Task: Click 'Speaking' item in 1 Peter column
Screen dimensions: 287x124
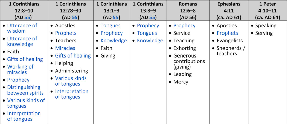Action: [x=266, y=26]
